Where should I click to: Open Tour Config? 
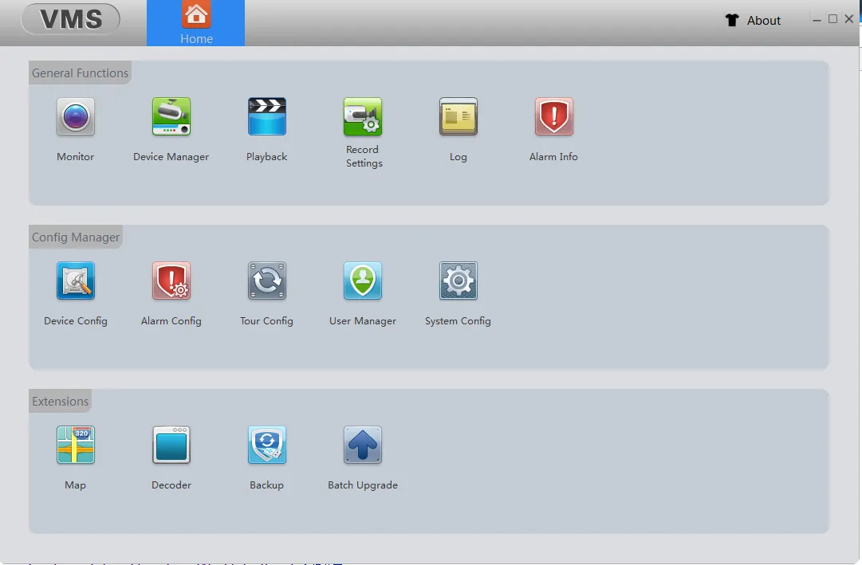[267, 281]
